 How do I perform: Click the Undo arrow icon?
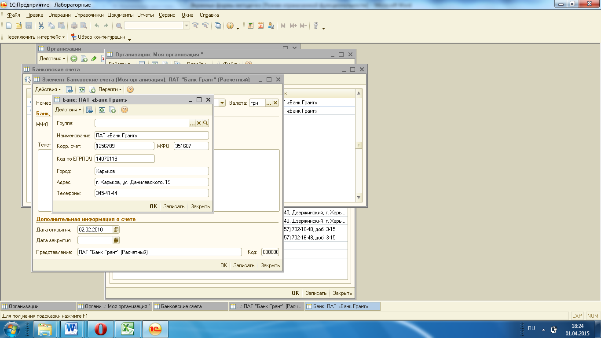(96, 26)
